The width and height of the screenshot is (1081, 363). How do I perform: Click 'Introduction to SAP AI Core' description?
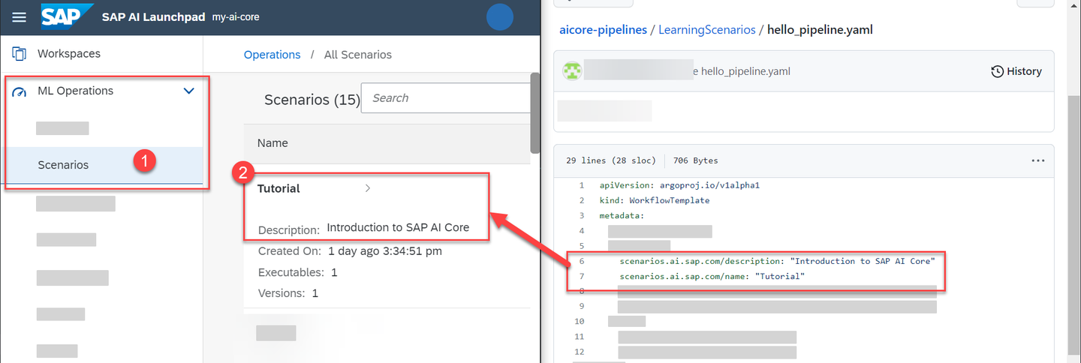pyautogui.click(x=398, y=227)
